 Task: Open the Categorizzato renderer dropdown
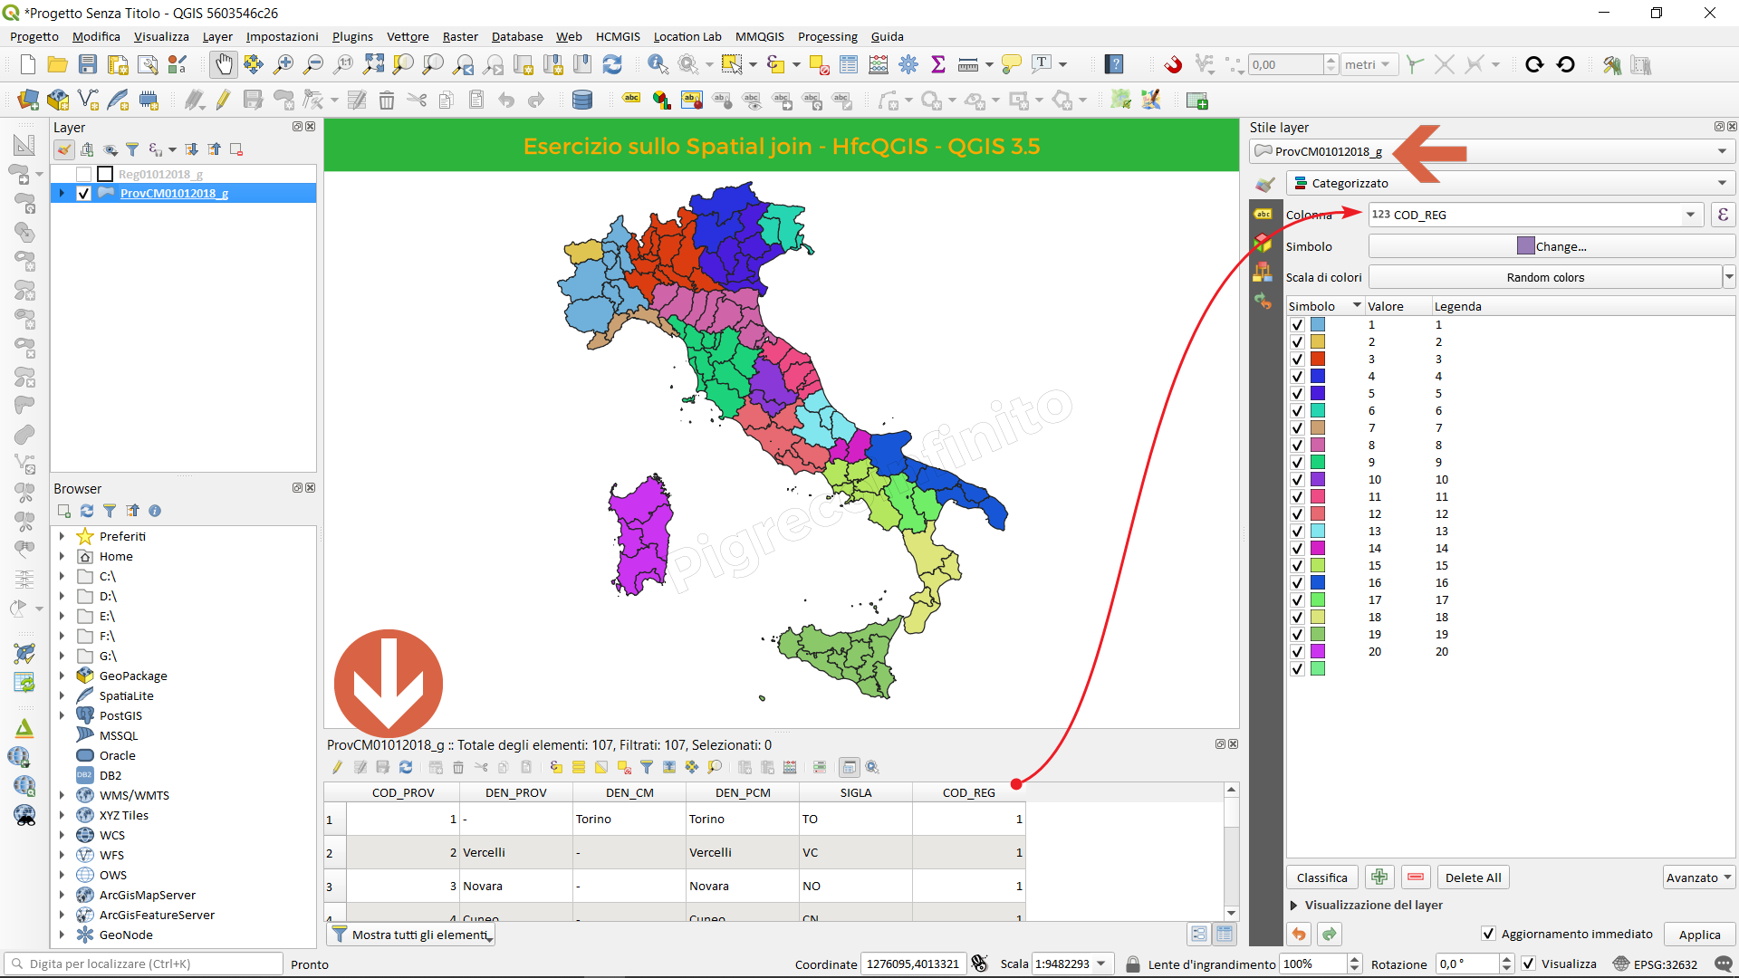(1510, 183)
